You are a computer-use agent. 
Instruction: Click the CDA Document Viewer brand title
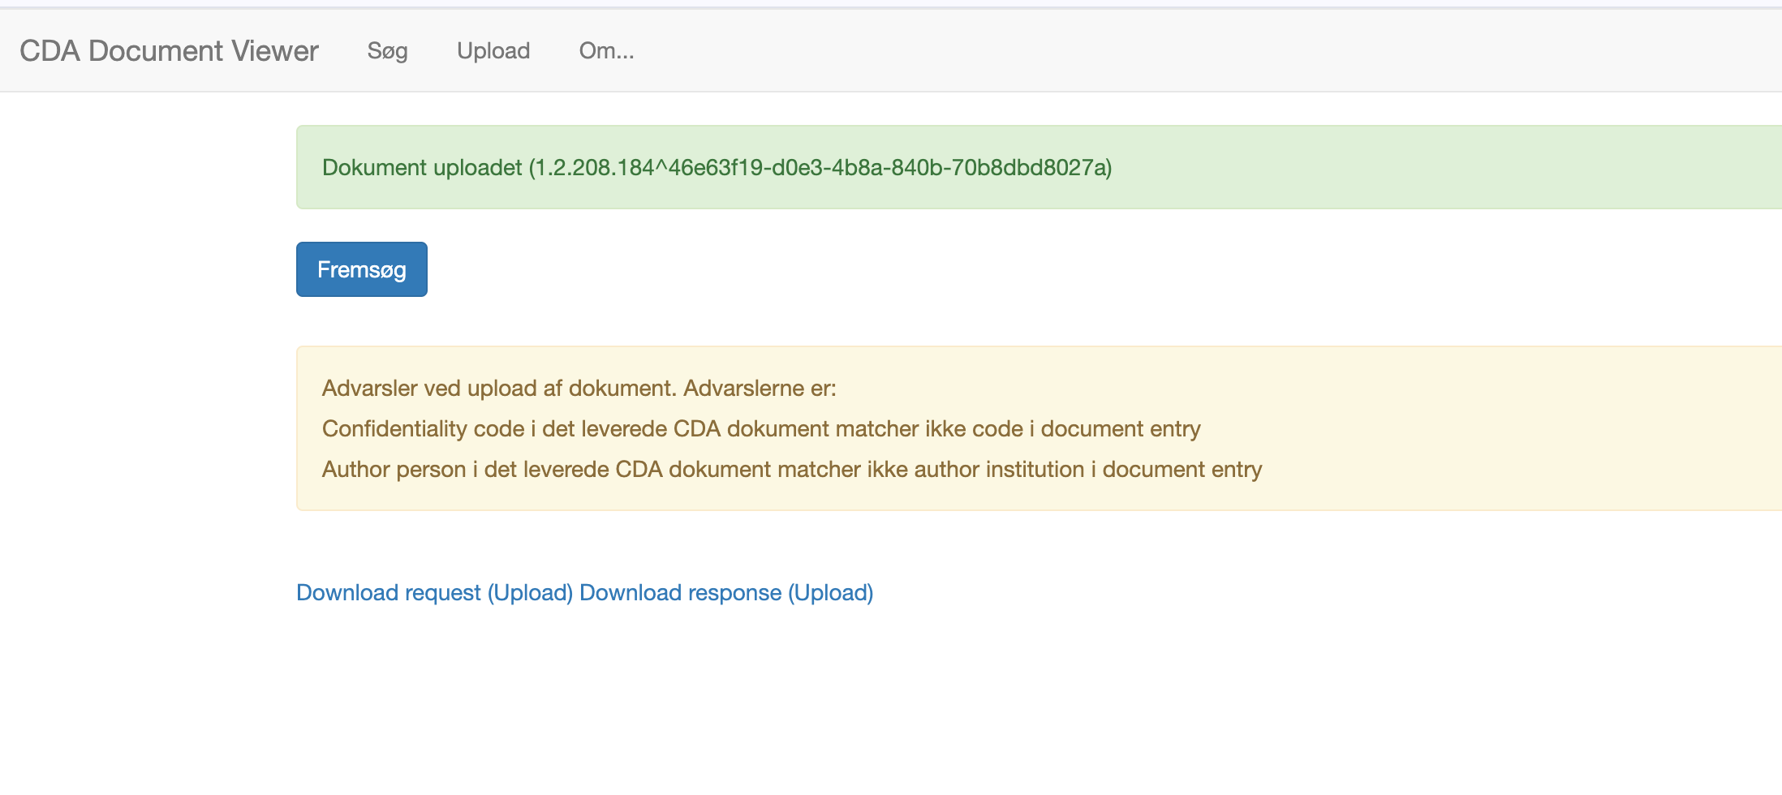click(x=169, y=51)
